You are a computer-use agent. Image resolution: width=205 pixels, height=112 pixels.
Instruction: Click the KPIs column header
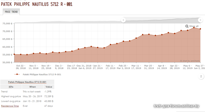click(x=11, y=87)
